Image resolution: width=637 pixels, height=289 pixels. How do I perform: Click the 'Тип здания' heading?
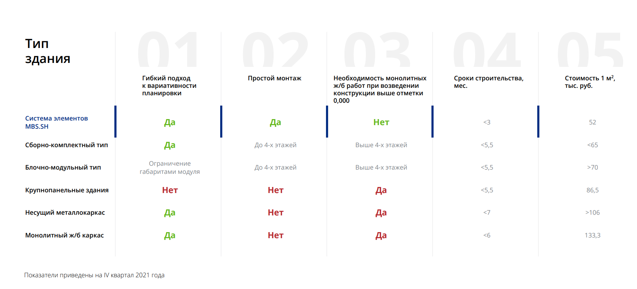(x=47, y=51)
